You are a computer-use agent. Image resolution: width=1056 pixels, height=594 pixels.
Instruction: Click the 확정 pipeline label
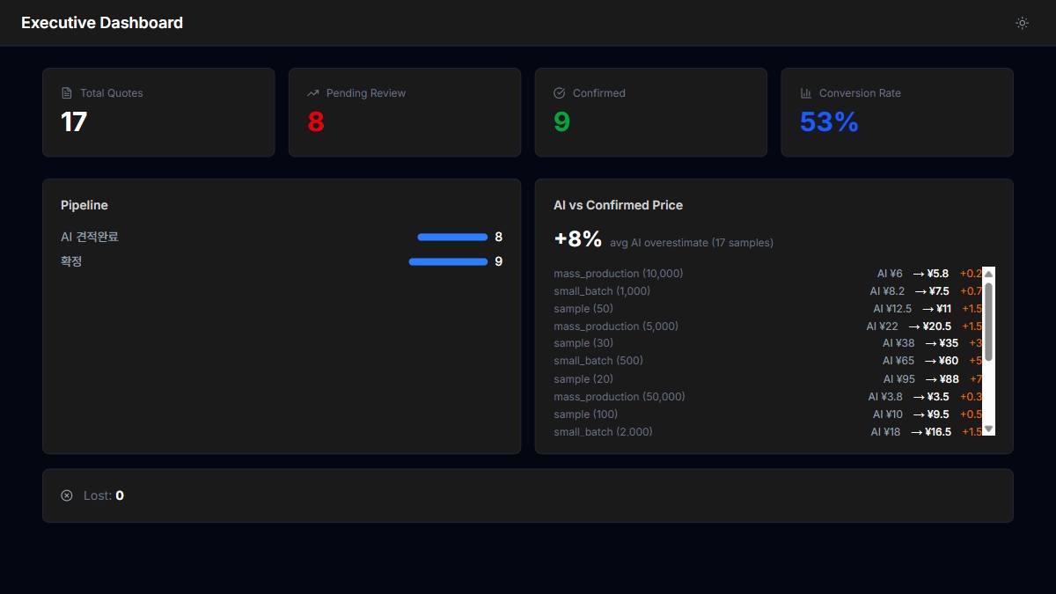(71, 261)
